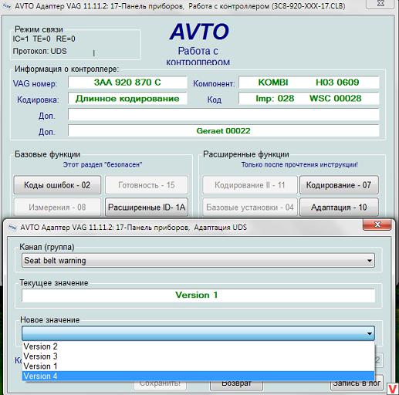Open Адаптация - 10 function

tap(339, 207)
